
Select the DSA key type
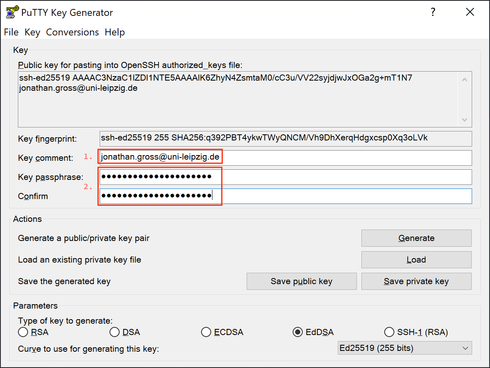125,332
